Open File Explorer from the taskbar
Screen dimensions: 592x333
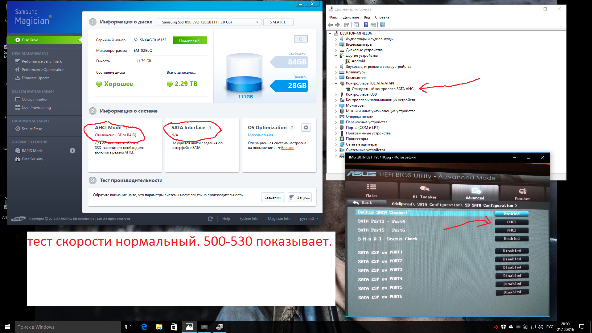click(159, 327)
